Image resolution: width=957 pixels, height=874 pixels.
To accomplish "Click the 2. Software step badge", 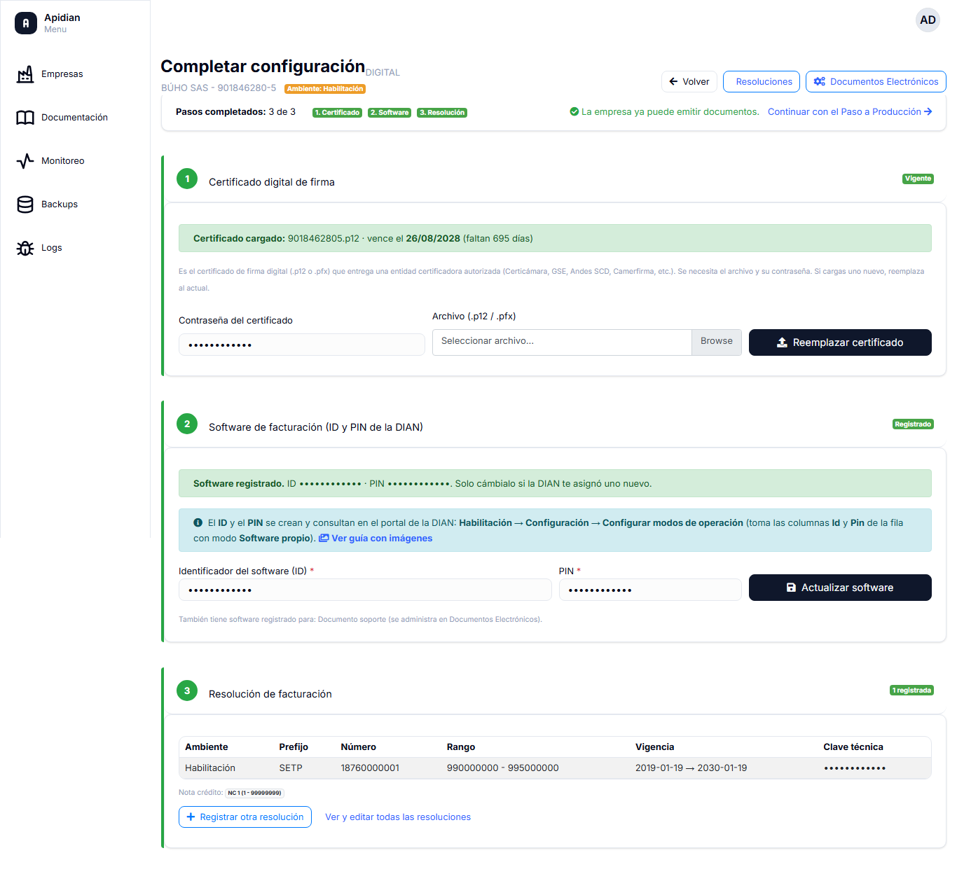I will [x=390, y=113].
